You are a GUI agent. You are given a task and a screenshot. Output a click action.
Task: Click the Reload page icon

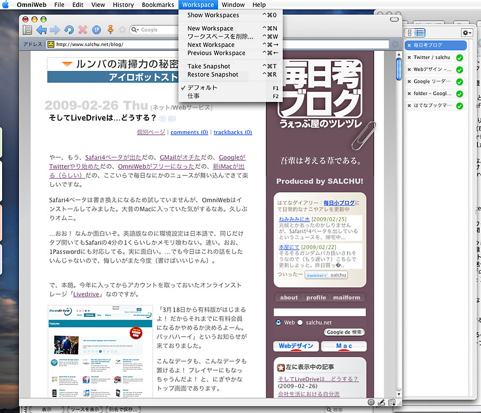click(x=69, y=30)
